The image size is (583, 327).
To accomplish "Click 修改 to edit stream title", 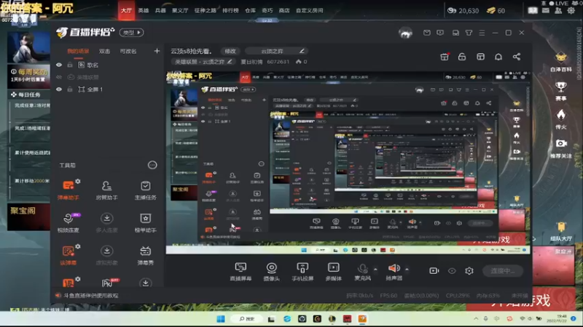I will 230,51.
